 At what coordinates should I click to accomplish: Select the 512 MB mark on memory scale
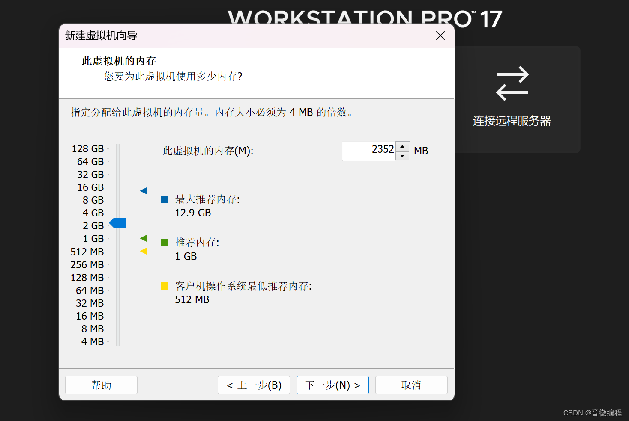87,252
